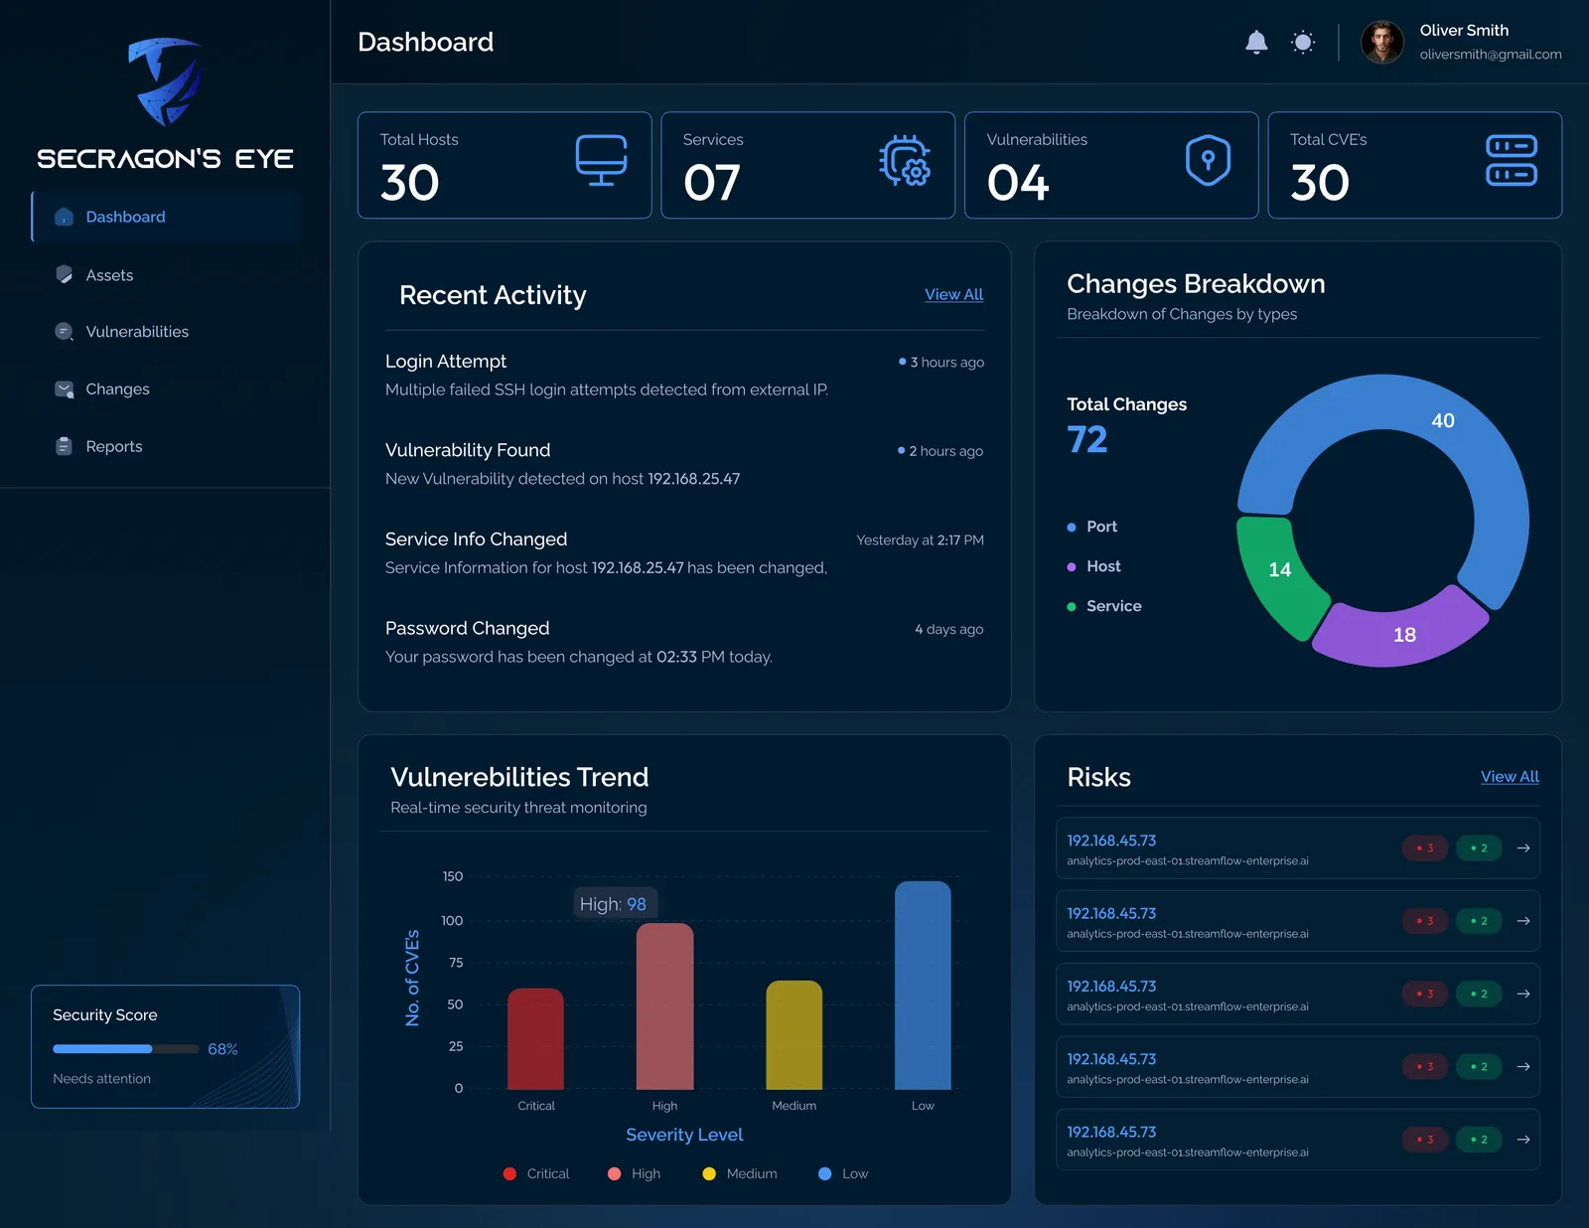Click the Total CVE's server icon
The image size is (1589, 1228).
pyautogui.click(x=1512, y=160)
